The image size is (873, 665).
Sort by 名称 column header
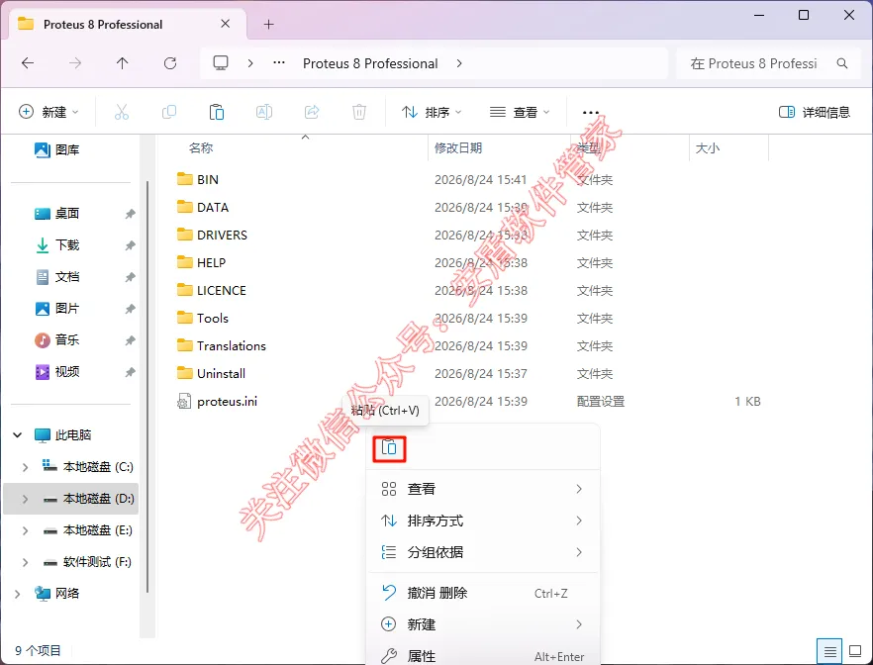201,148
